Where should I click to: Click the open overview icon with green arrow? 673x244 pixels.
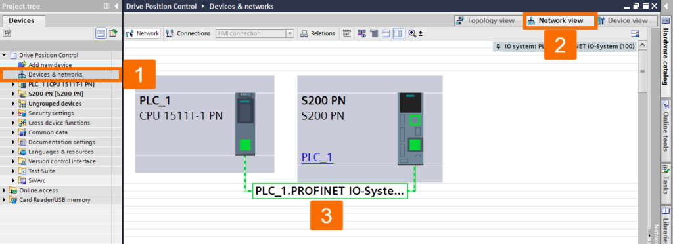(113, 33)
